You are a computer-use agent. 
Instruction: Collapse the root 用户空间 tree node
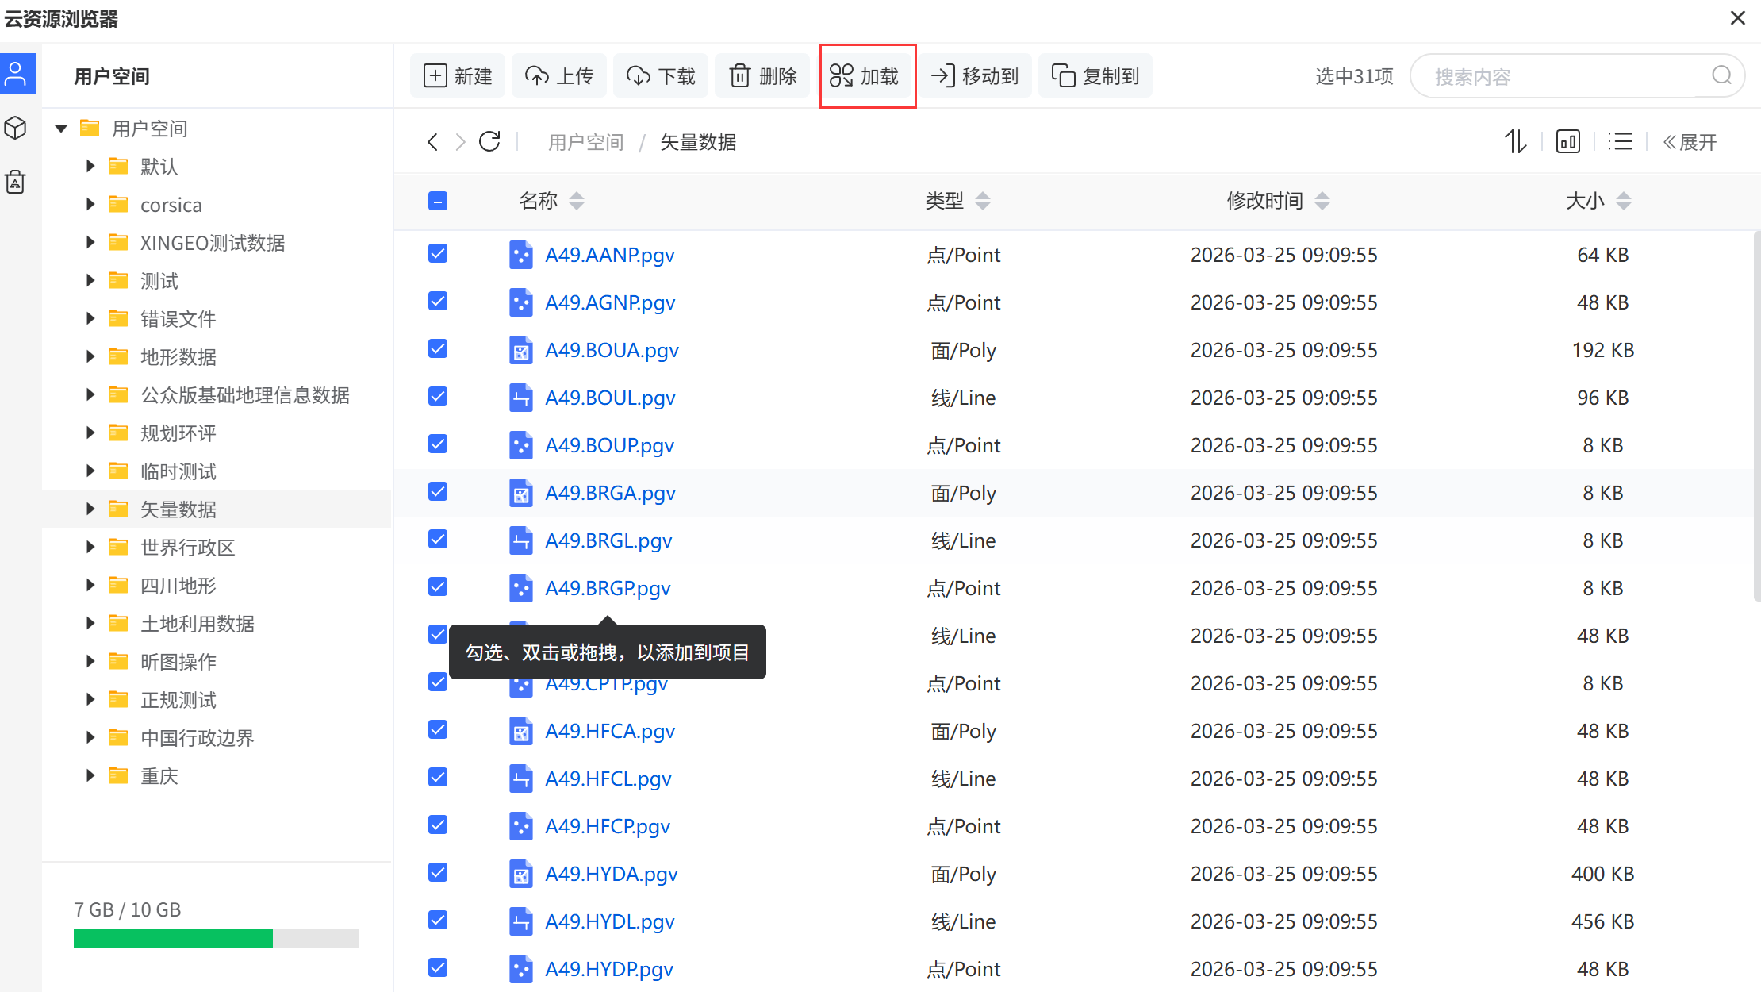tap(61, 128)
